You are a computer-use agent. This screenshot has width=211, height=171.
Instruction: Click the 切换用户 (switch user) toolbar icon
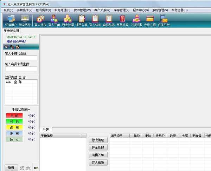11,20
